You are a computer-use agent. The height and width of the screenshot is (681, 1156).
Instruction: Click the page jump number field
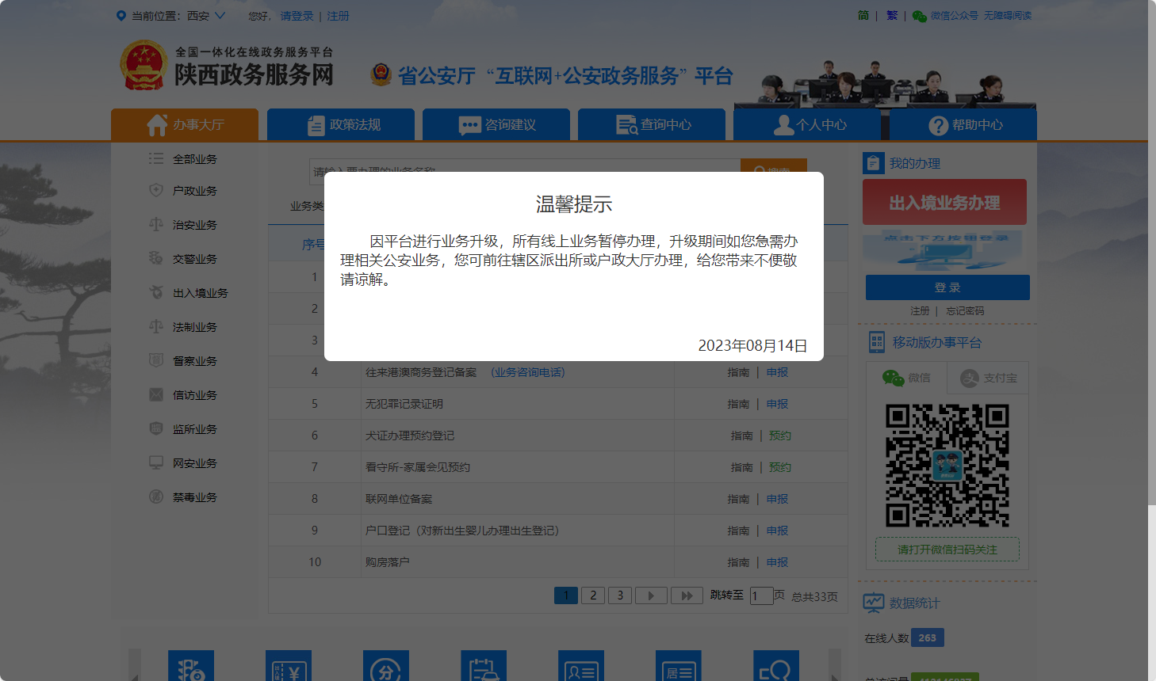(761, 595)
